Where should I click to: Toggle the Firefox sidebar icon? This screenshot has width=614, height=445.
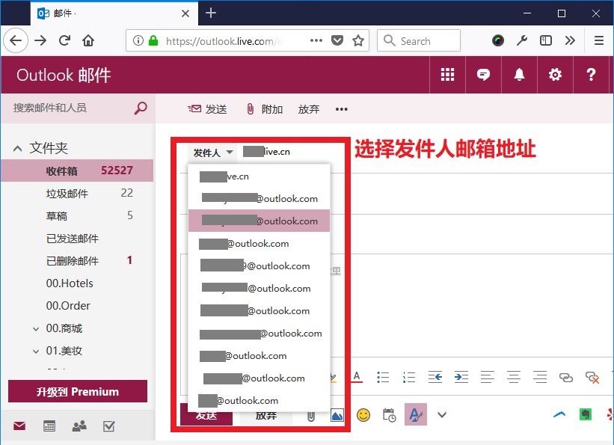[x=545, y=40]
